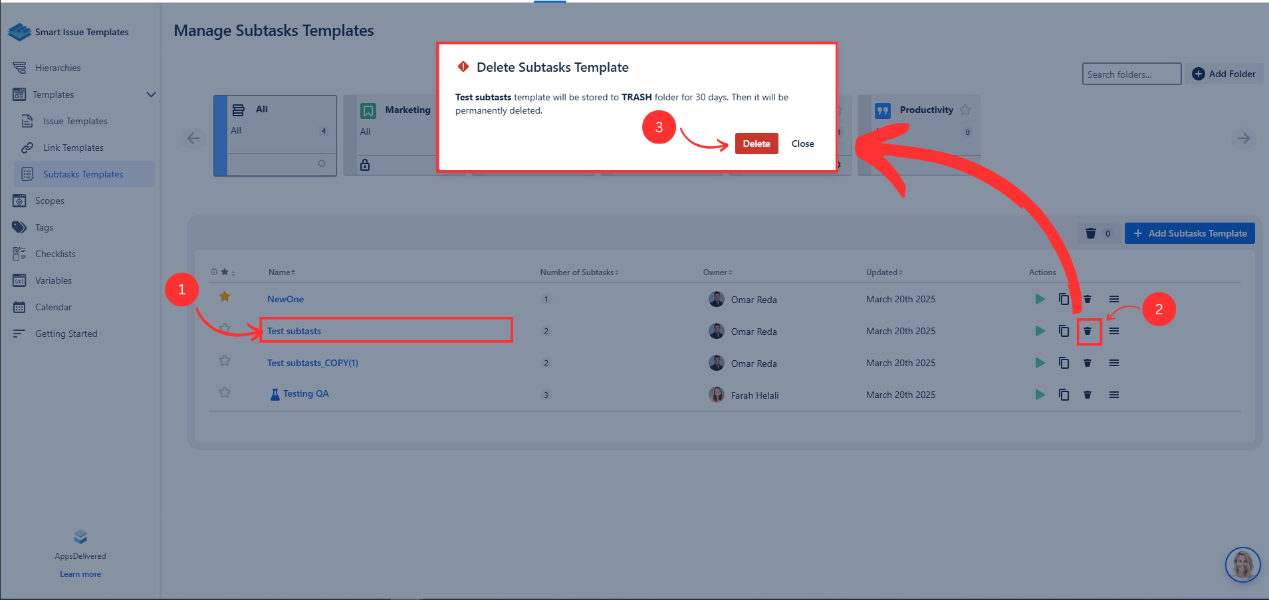
Task: Click the red Delete button in dialog
Action: (756, 144)
